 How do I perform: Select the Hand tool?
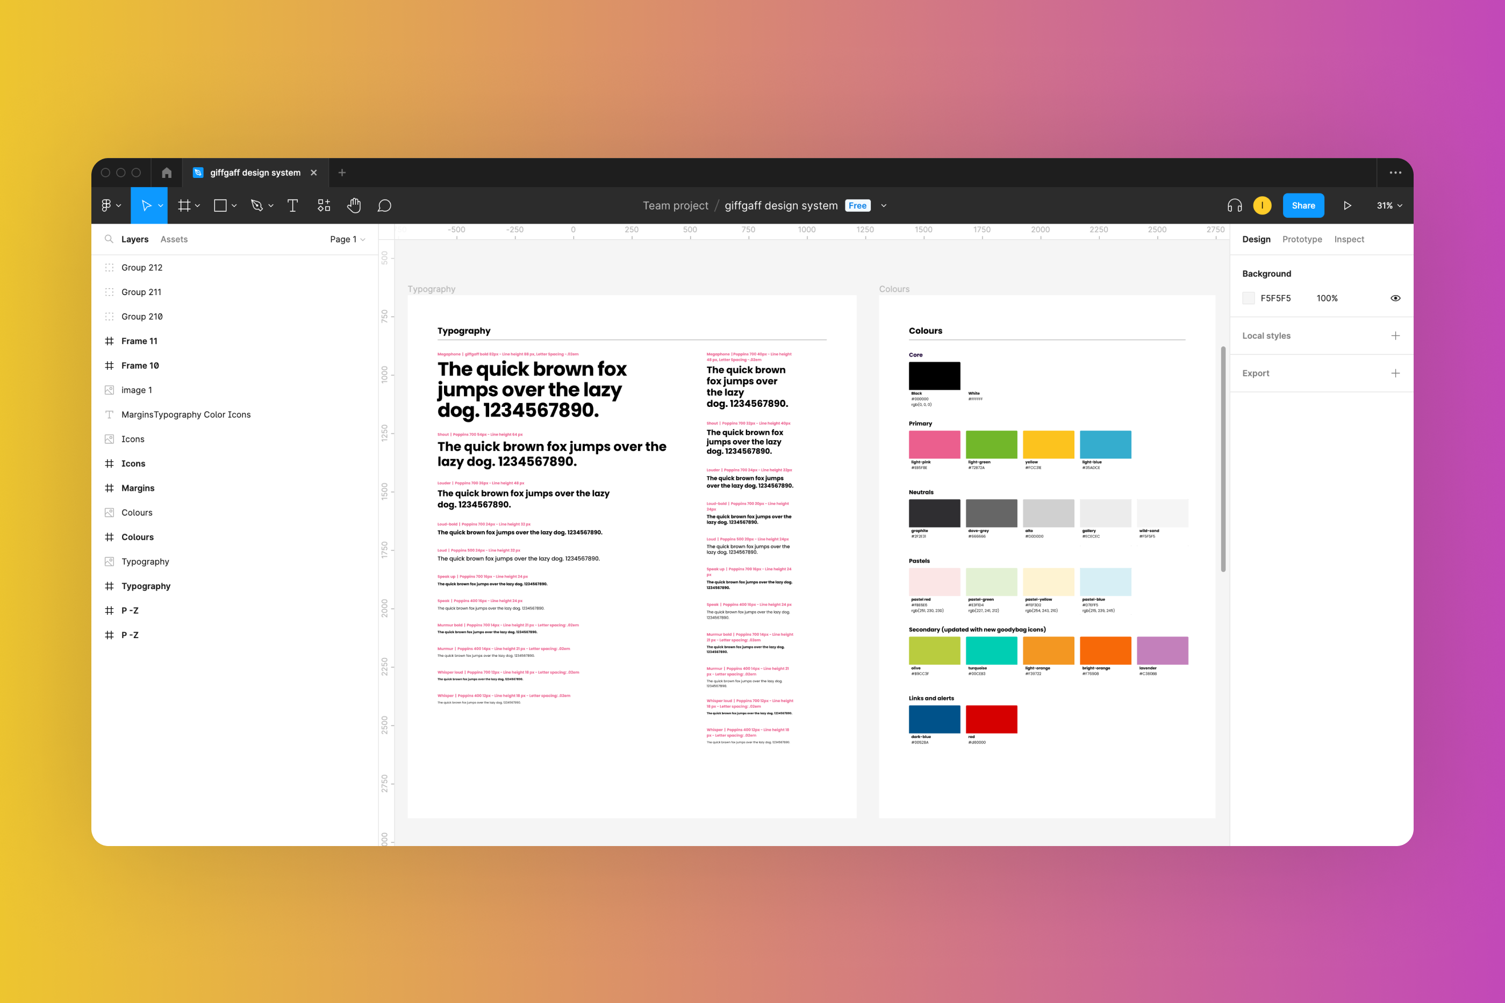(x=354, y=205)
